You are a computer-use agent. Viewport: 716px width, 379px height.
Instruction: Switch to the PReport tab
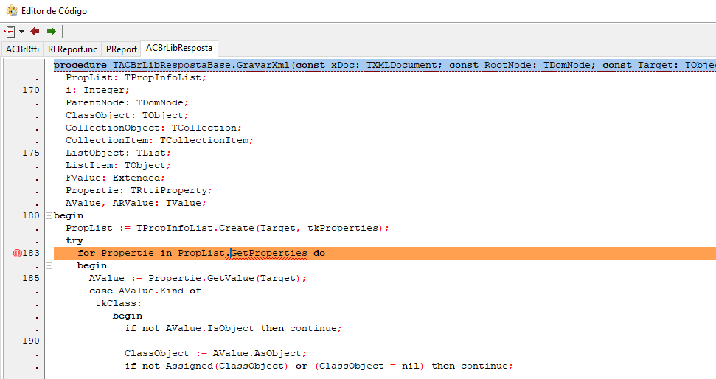[122, 49]
